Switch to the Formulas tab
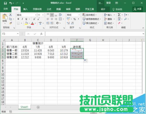The width and height of the screenshot is (146, 114). pyautogui.click(x=49, y=9)
